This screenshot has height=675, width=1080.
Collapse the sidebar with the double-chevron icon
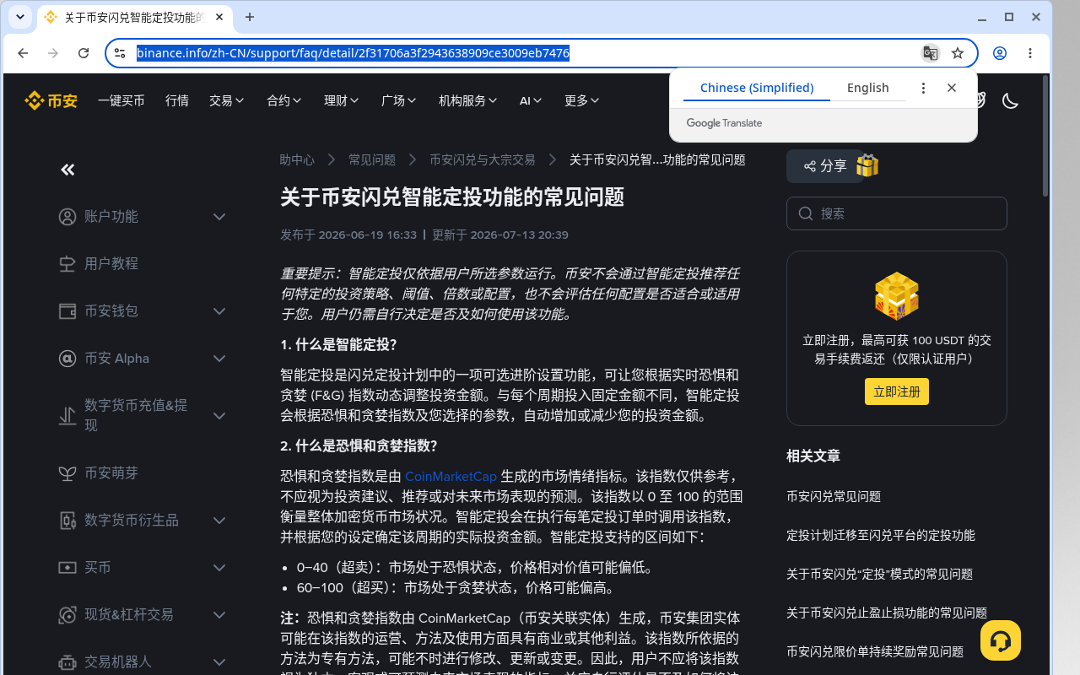[68, 170]
